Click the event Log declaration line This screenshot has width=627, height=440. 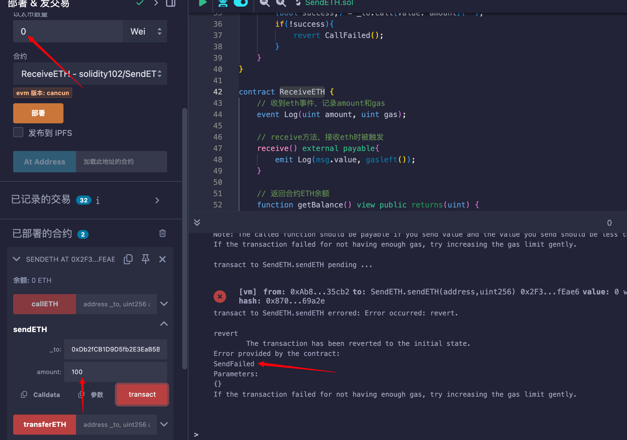coord(331,114)
